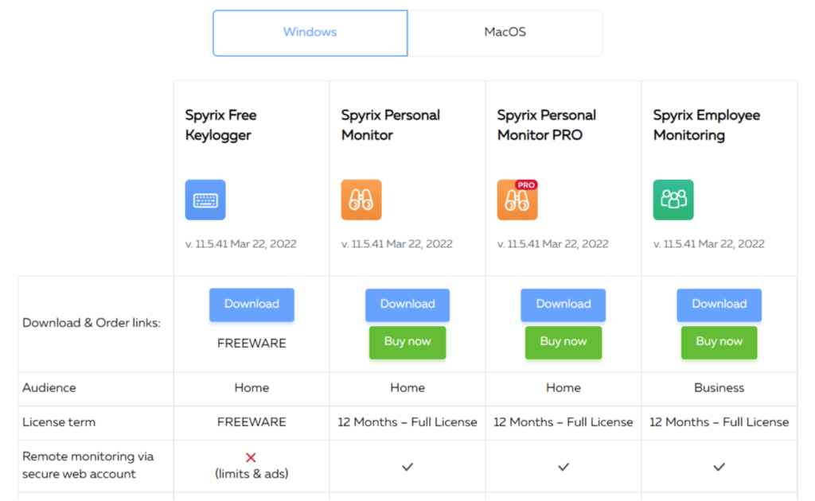Click the red X under Free Keylogger remote monitoring
This screenshot has height=501, width=815.
point(251,457)
